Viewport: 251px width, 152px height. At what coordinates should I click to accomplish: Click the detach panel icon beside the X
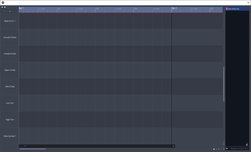click(5, 7)
